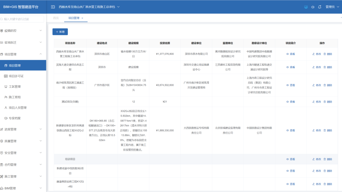Click the speaker sound icon in header
This screenshot has width=342, height=192.
(312, 7)
